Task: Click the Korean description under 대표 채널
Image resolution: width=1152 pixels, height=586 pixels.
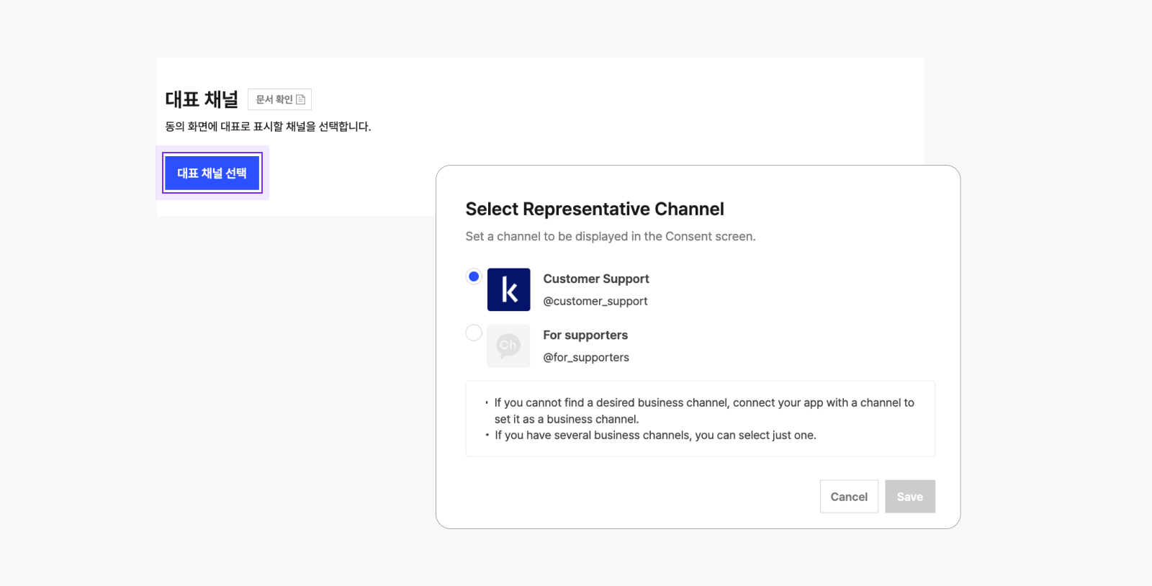Action: (x=268, y=127)
